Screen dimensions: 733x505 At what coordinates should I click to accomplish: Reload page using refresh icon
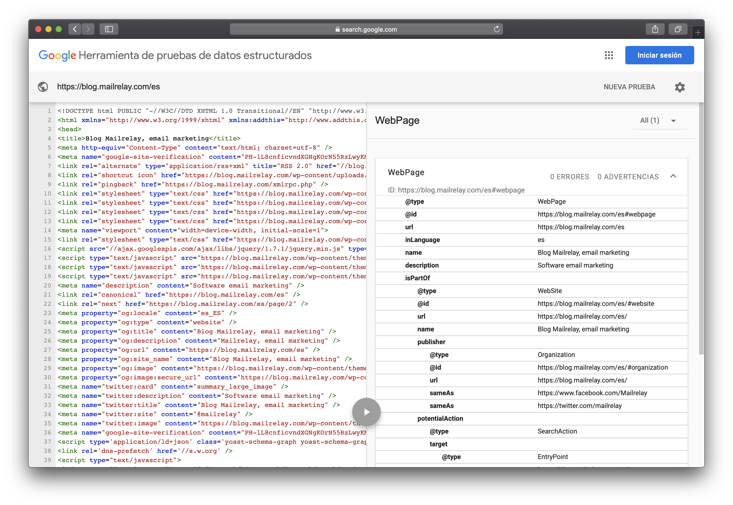pyautogui.click(x=496, y=29)
